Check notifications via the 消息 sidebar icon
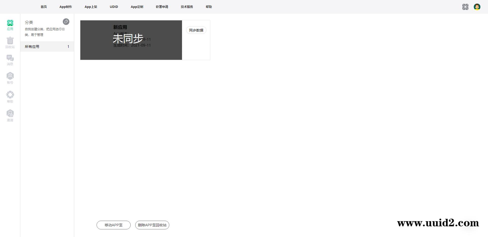The image size is (488, 237). coord(10,60)
